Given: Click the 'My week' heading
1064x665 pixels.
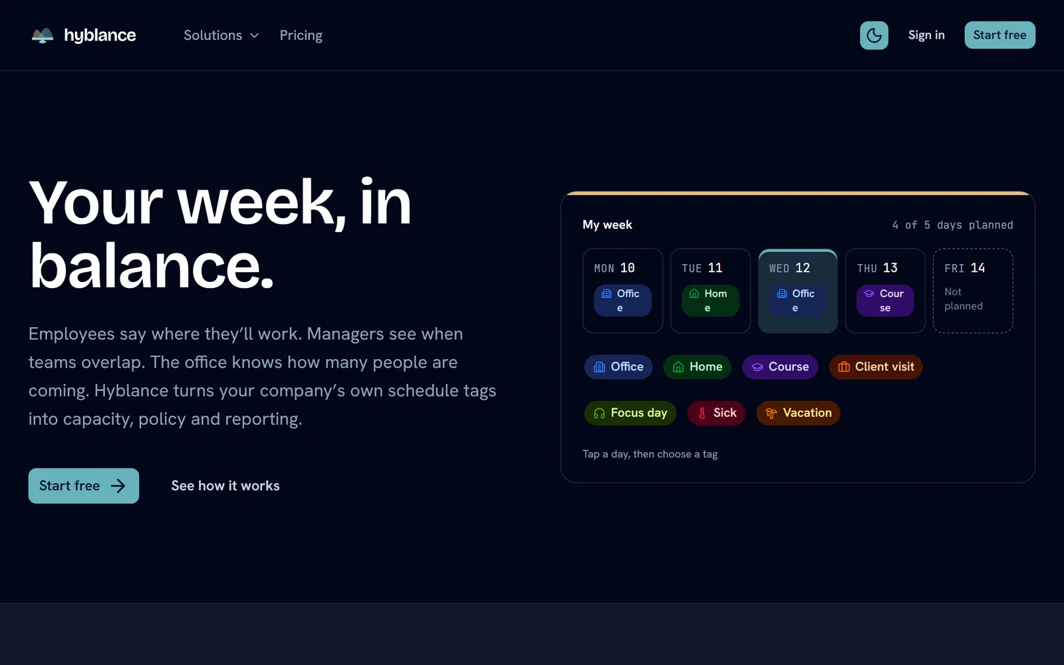Looking at the screenshot, I should coord(607,225).
